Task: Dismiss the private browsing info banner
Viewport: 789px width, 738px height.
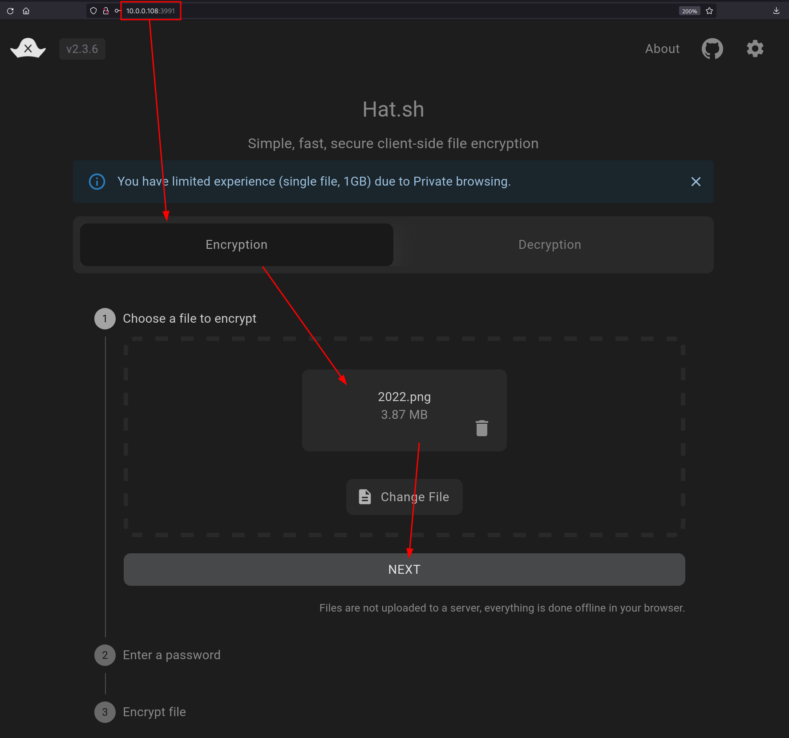Action: coord(696,182)
